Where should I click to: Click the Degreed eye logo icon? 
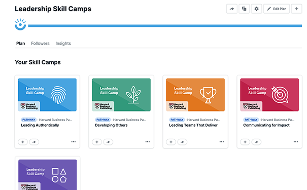click(x=20, y=24)
